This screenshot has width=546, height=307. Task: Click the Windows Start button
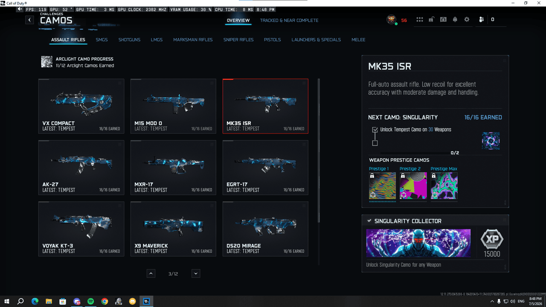pyautogui.click(x=7, y=301)
